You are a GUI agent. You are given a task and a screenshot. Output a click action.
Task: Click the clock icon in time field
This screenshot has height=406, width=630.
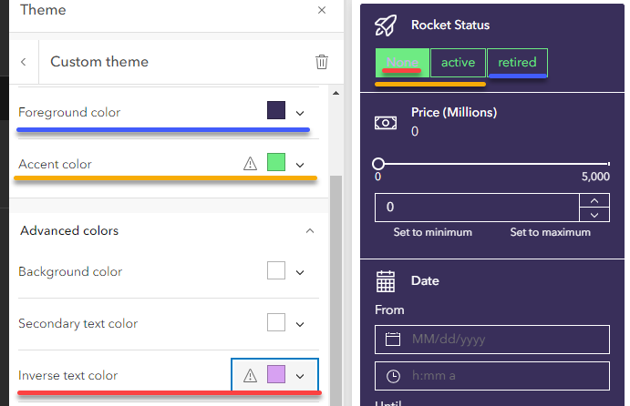(393, 375)
